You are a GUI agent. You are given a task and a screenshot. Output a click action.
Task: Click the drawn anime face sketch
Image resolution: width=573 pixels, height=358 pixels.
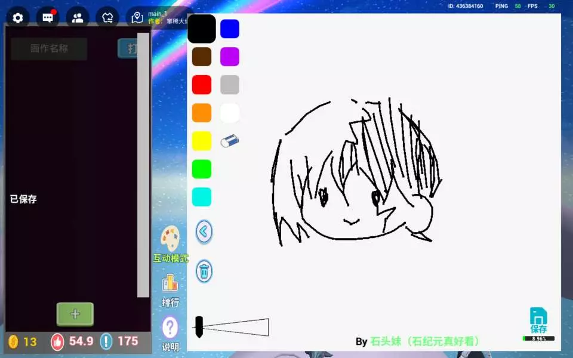click(356, 172)
